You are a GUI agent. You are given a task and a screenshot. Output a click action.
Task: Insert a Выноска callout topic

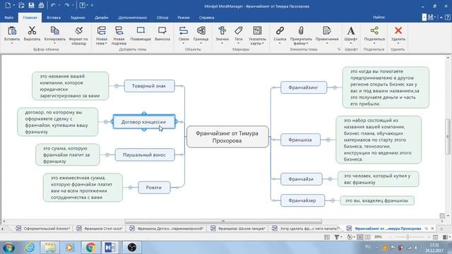point(162,30)
